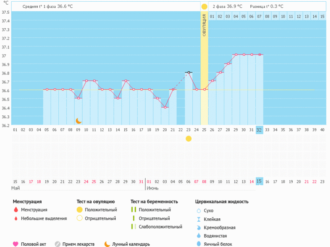Click the red June date 08
This screenshot has width=330, height=247.
(204, 182)
